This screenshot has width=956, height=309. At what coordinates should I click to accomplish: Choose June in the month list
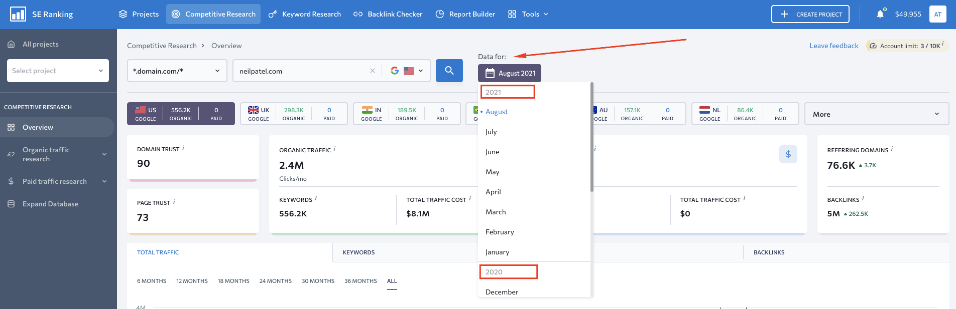pos(534,152)
